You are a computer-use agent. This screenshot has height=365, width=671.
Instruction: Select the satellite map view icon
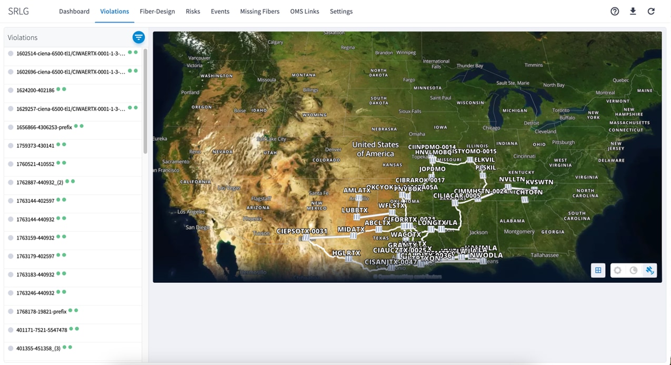pos(650,270)
